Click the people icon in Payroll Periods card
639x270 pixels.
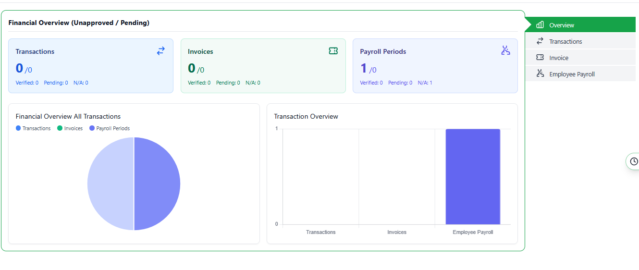(x=505, y=50)
